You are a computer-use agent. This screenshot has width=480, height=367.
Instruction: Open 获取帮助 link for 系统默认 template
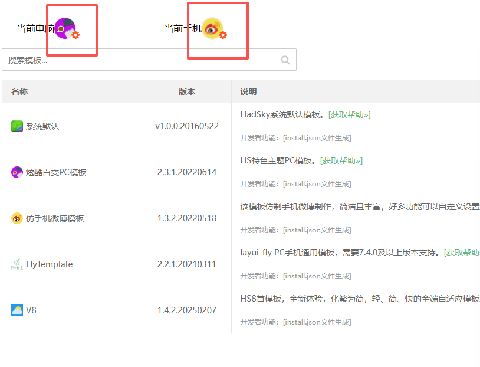pyautogui.click(x=350, y=114)
